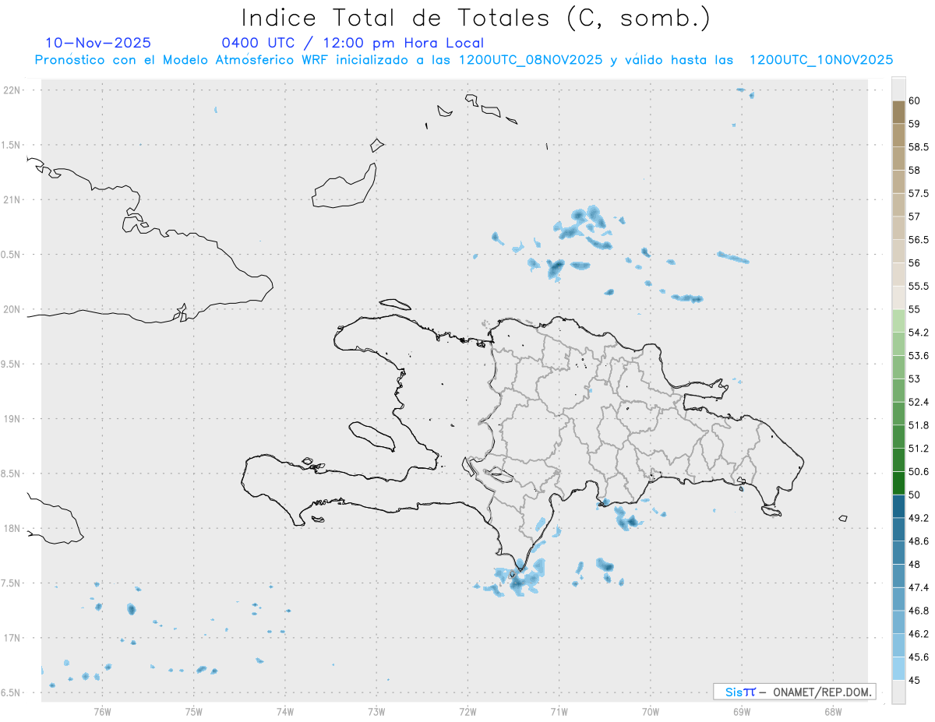
Task: Click the '45.6' value on the color scale
Action: click(x=919, y=657)
